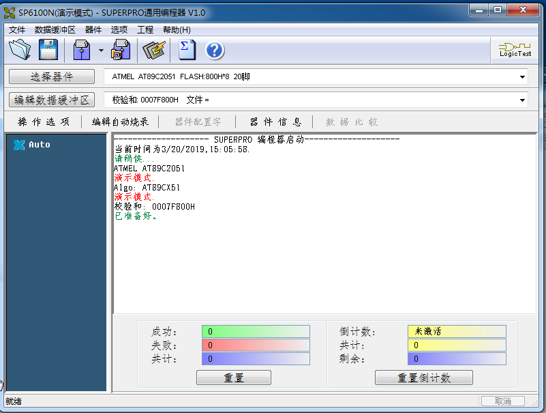Select the Auto item's icon in the left panel

point(19,145)
